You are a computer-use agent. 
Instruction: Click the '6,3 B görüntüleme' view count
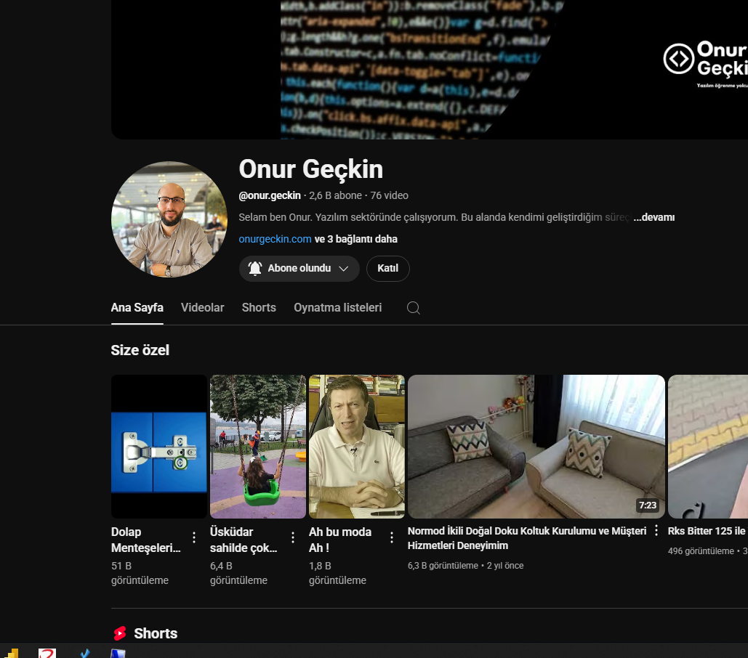pos(443,566)
